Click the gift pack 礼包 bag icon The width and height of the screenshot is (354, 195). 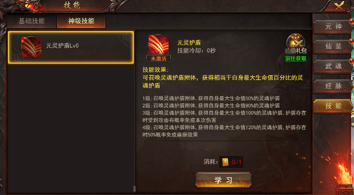point(295,42)
